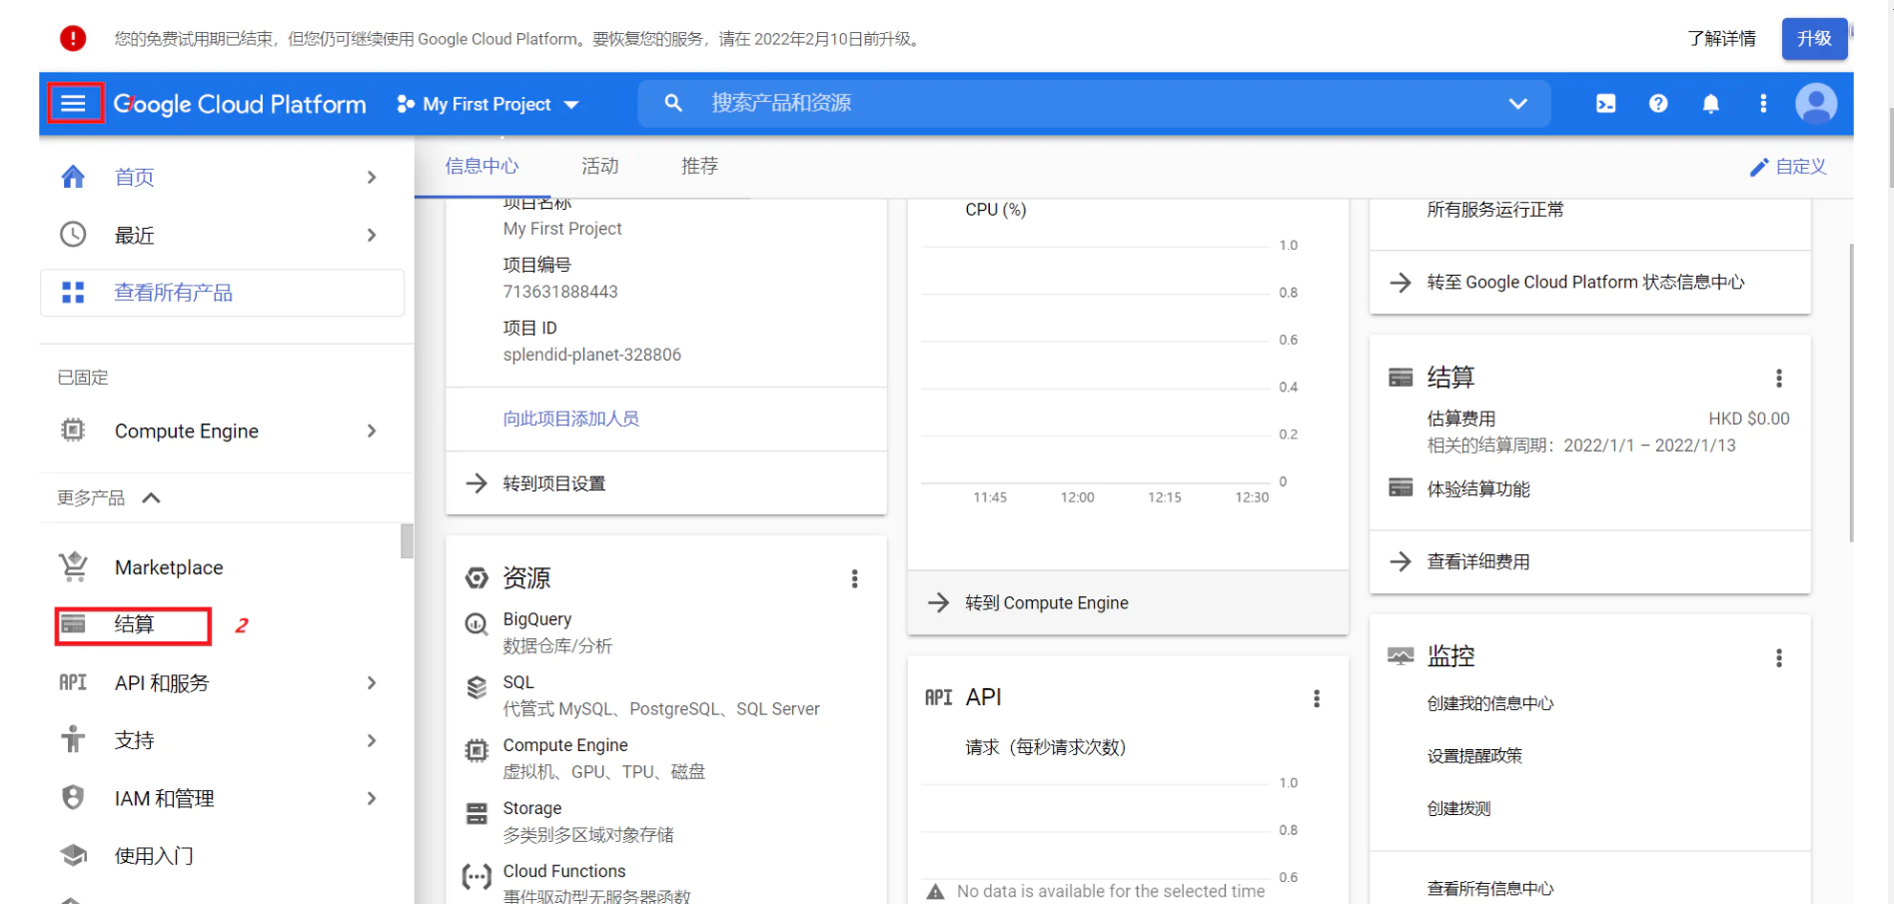Open three-dot menu on API card

(x=1316, y=698)
